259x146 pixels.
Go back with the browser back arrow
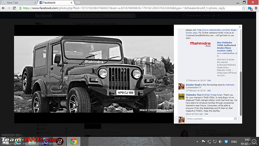[3, 8]
